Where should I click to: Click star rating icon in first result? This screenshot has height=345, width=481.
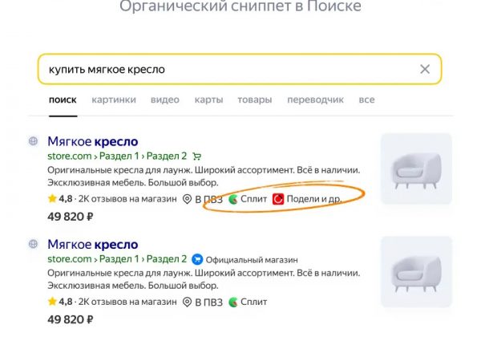tap(52, 199)
